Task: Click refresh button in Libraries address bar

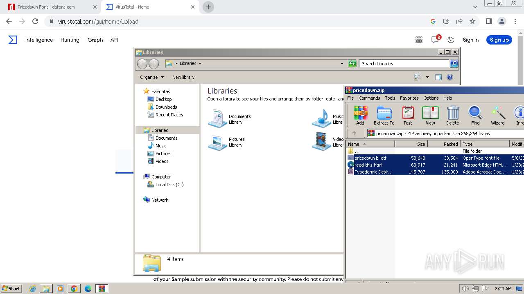Action: [352, 63]
